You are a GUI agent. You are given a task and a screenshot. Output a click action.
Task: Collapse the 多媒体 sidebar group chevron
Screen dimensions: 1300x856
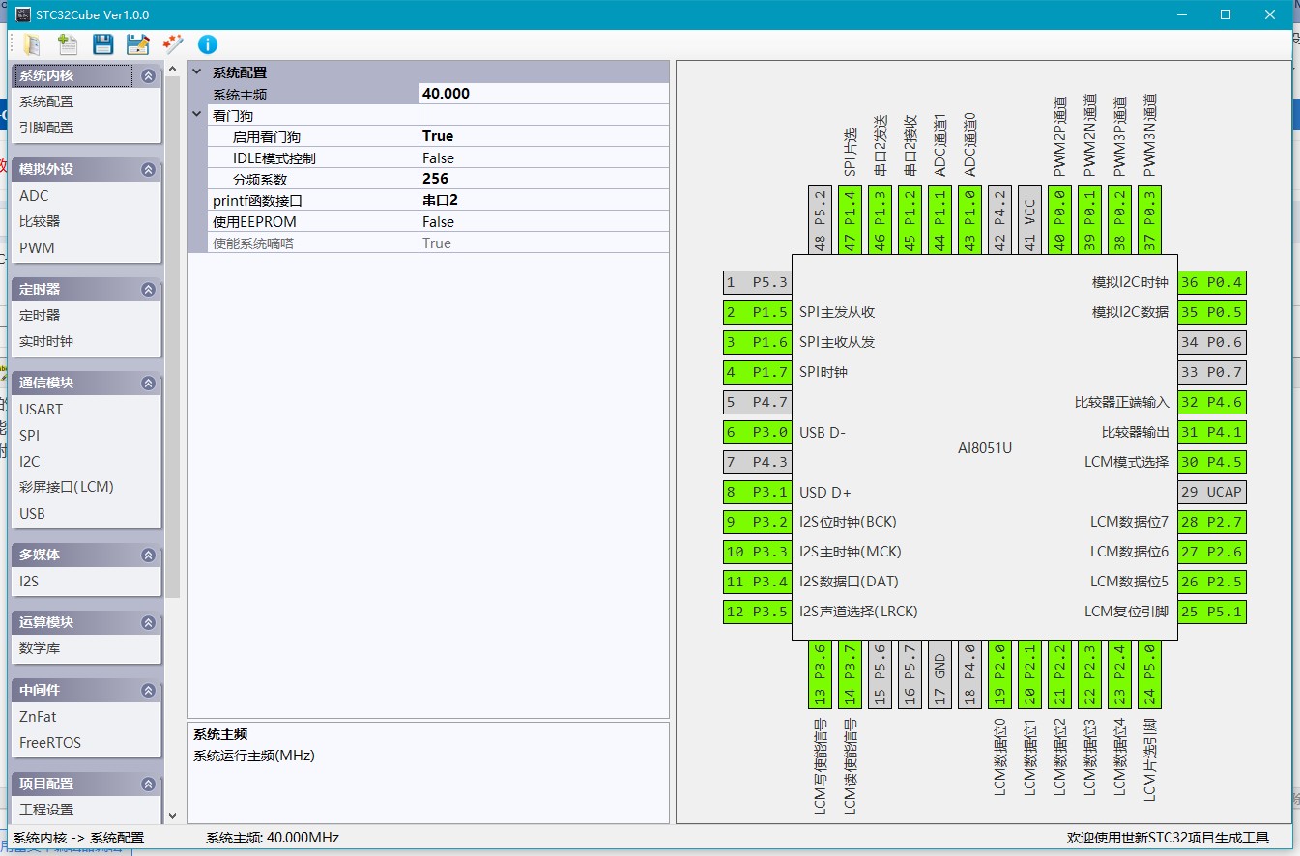(148, 555)
